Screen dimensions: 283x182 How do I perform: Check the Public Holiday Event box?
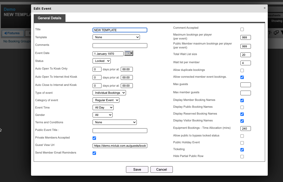tap(242, 143)
